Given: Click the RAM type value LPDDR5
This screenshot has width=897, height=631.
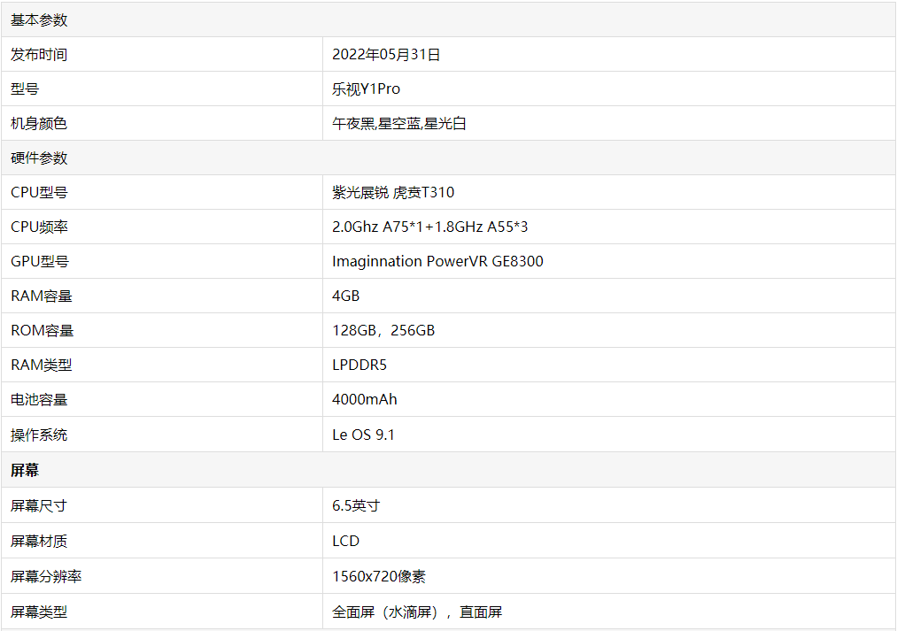Looking at the screenshot, I should (x=360, y=365).
